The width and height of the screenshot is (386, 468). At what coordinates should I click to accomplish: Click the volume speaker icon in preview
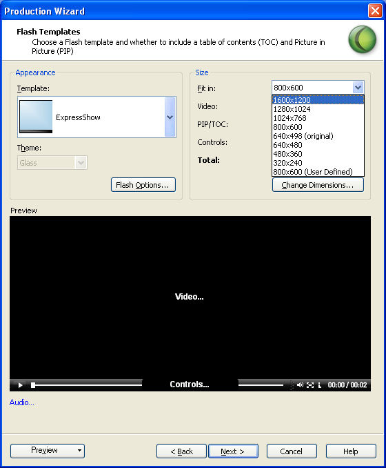(x=300, y=385)
